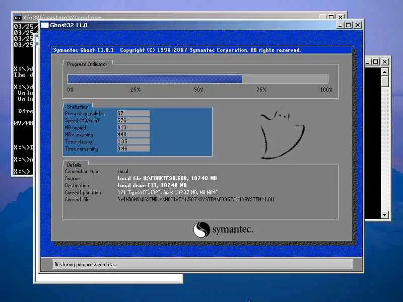Click the Ghost mascot drawing
The width and height of the screenshot is (403, 302).
click(x=282, y=134)
